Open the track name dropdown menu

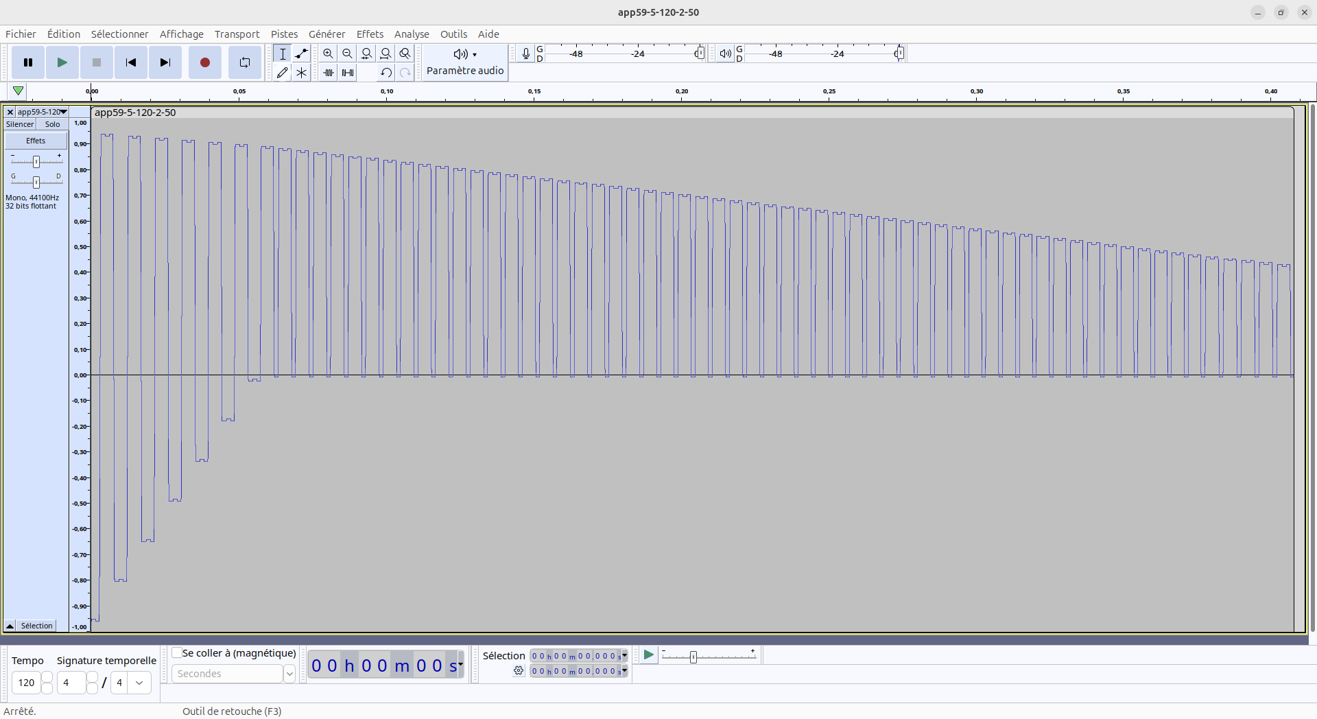click(42, 112)
